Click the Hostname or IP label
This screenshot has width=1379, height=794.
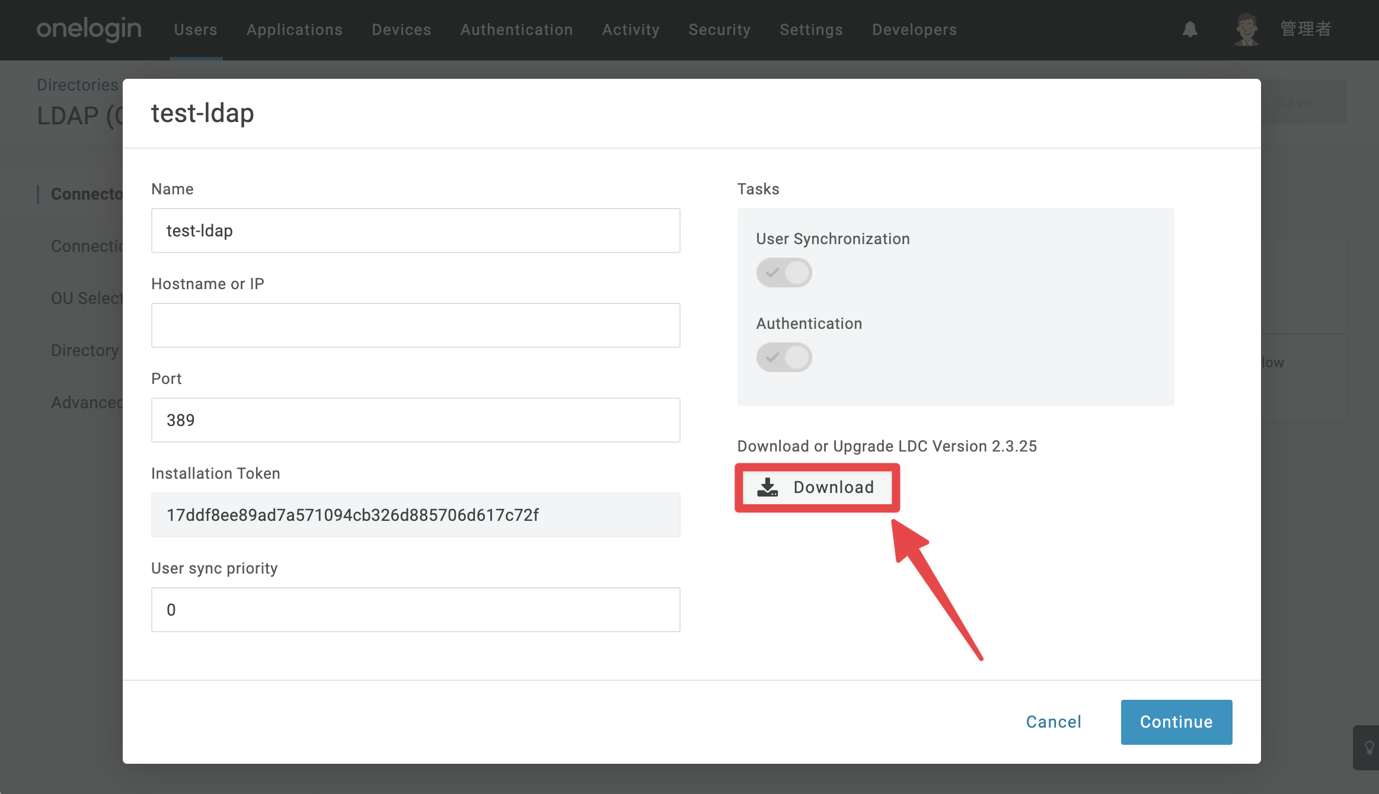(208, 284)
